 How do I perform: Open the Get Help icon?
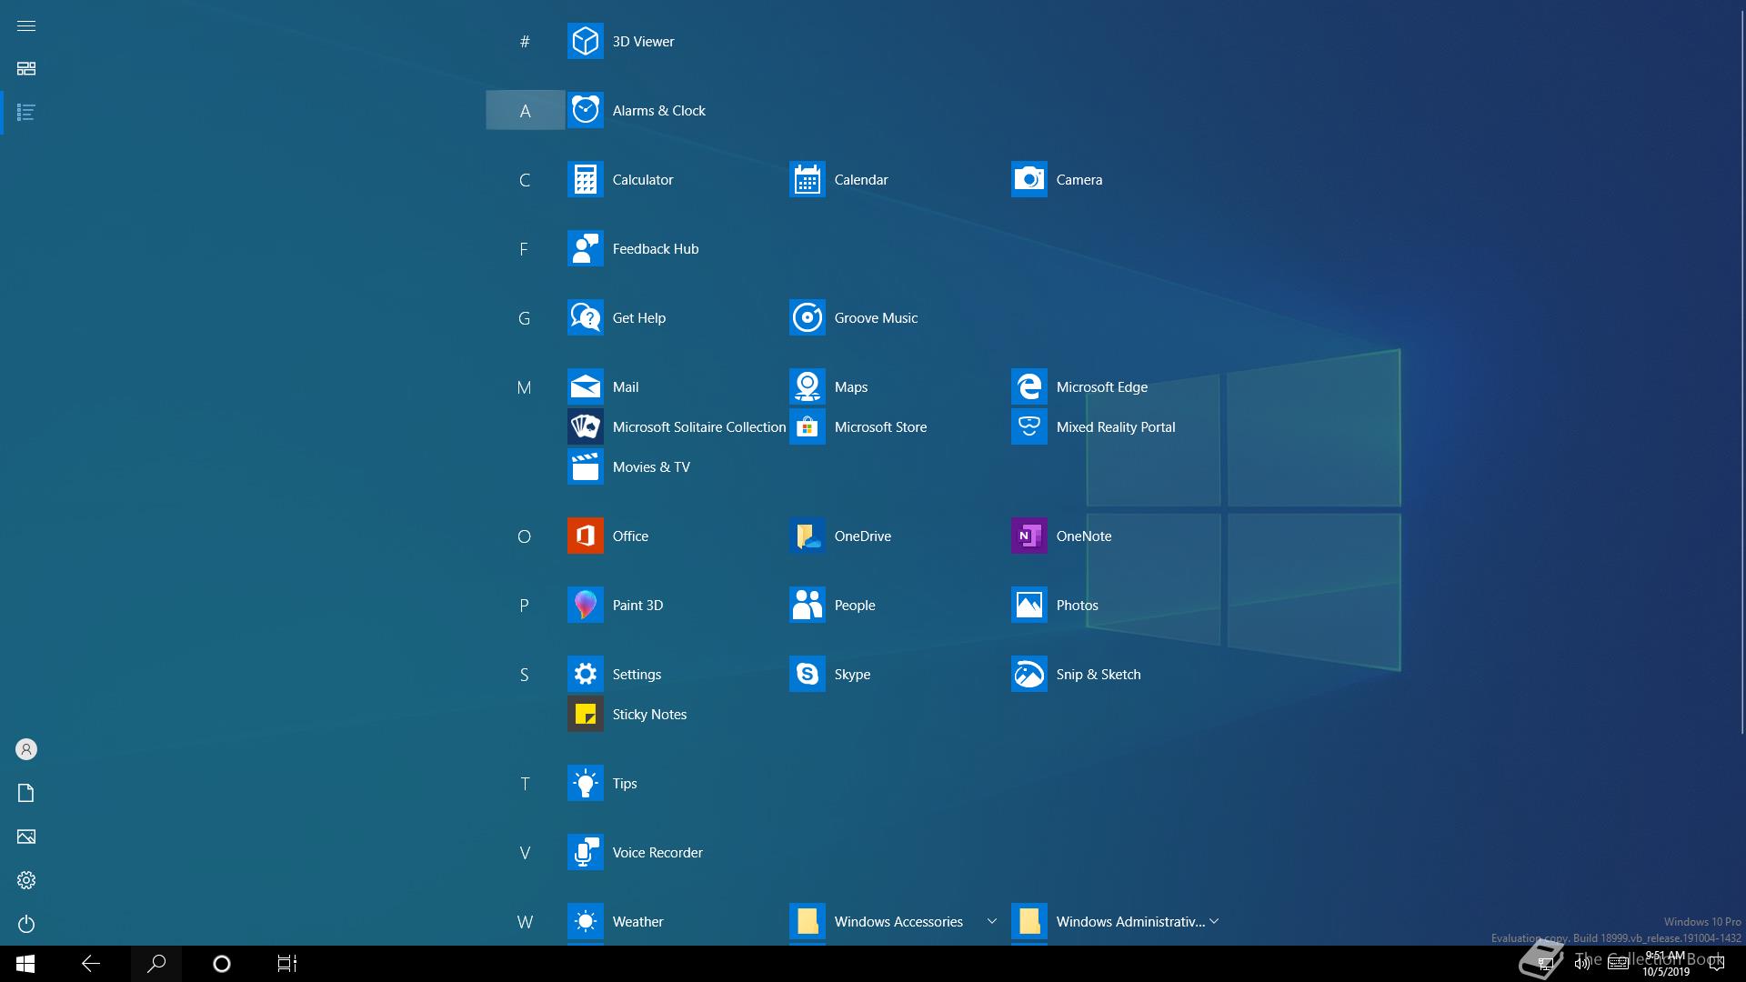[585, 317]
